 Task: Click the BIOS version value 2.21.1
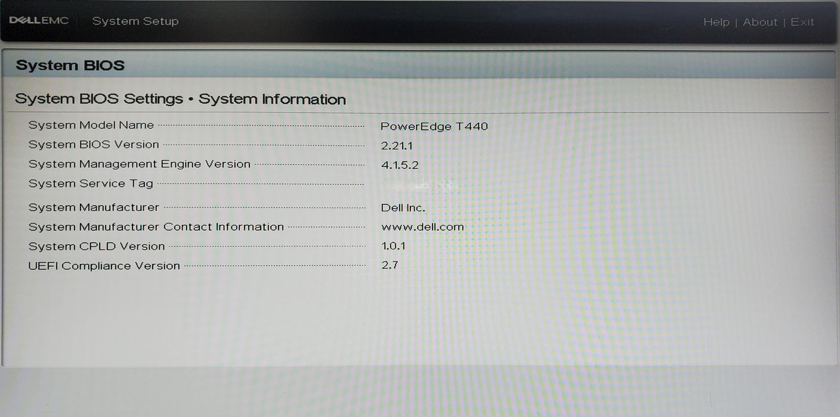(397, 145)
